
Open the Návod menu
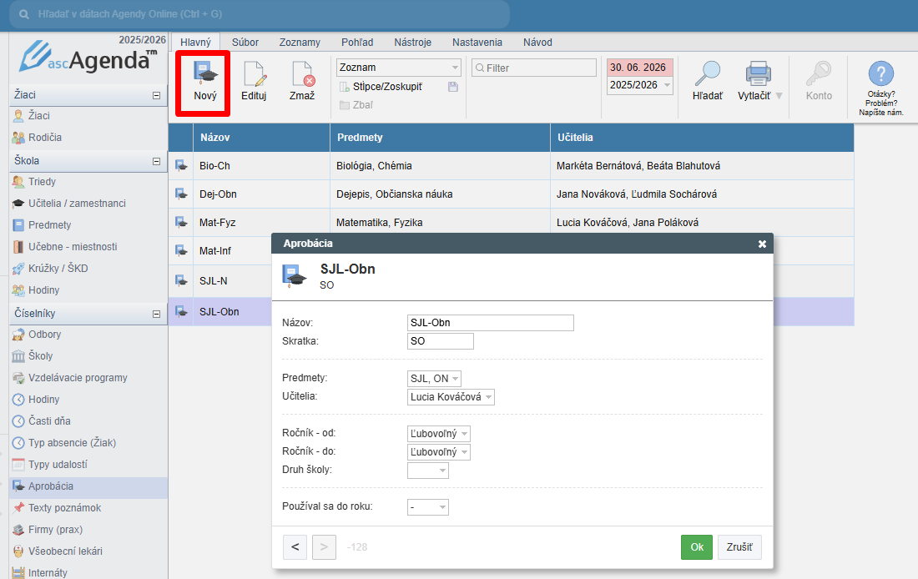(537, 43)
